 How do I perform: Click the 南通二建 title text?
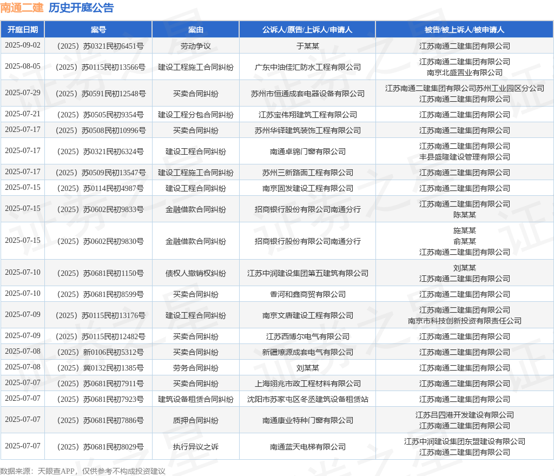click(22, 8)
